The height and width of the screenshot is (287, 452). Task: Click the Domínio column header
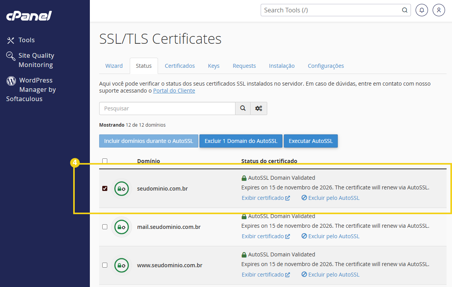[148, 161]
